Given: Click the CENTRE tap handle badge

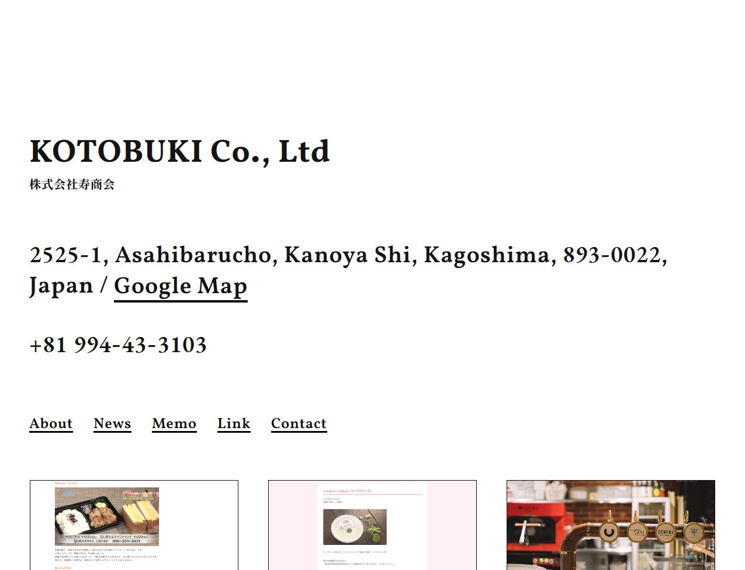Looking at the screenshot, I should [x=666, y=532].
